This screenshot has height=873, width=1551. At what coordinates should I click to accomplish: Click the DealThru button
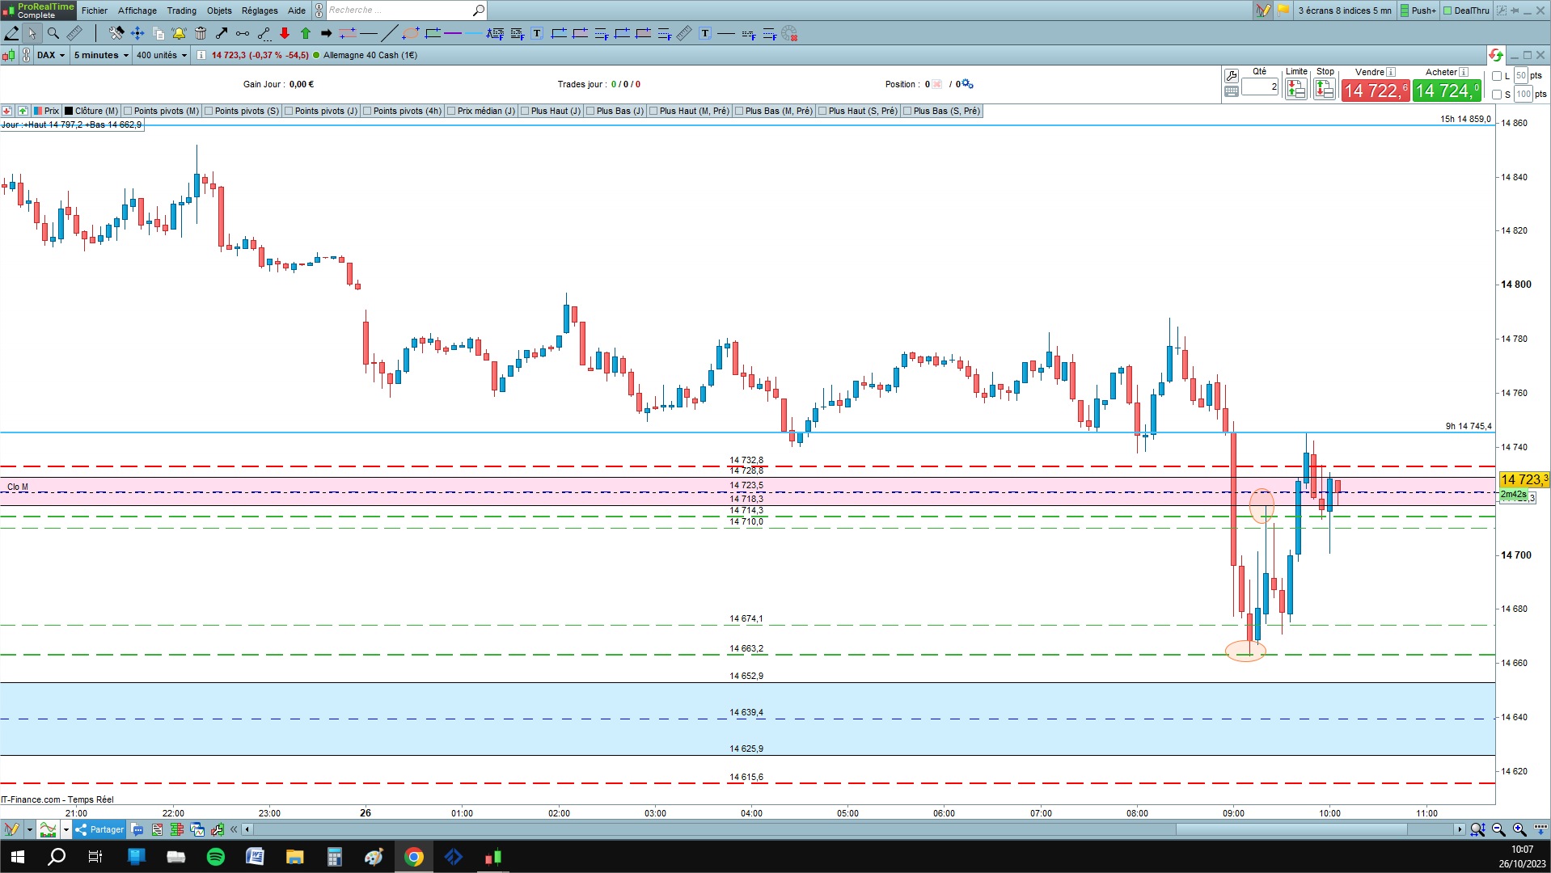(x=1466, y=11)
